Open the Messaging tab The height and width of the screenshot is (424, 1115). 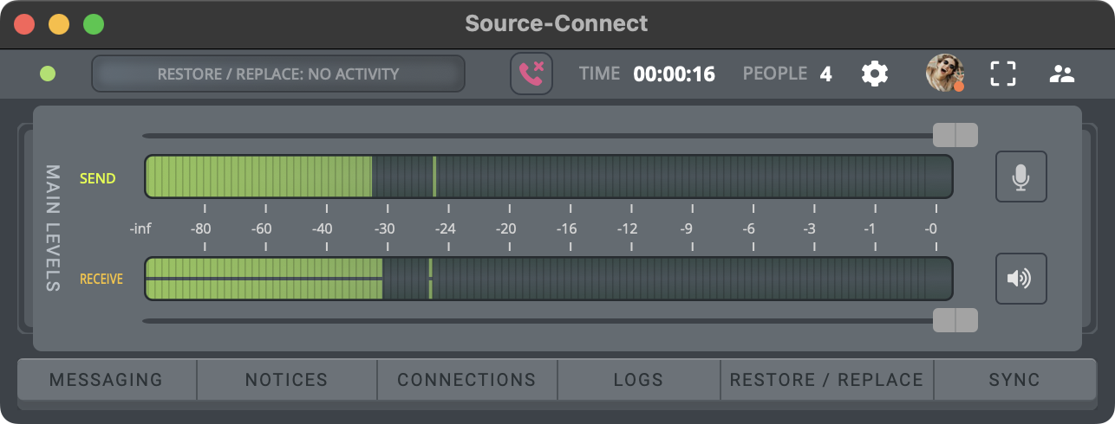click(x=106, y=380)
